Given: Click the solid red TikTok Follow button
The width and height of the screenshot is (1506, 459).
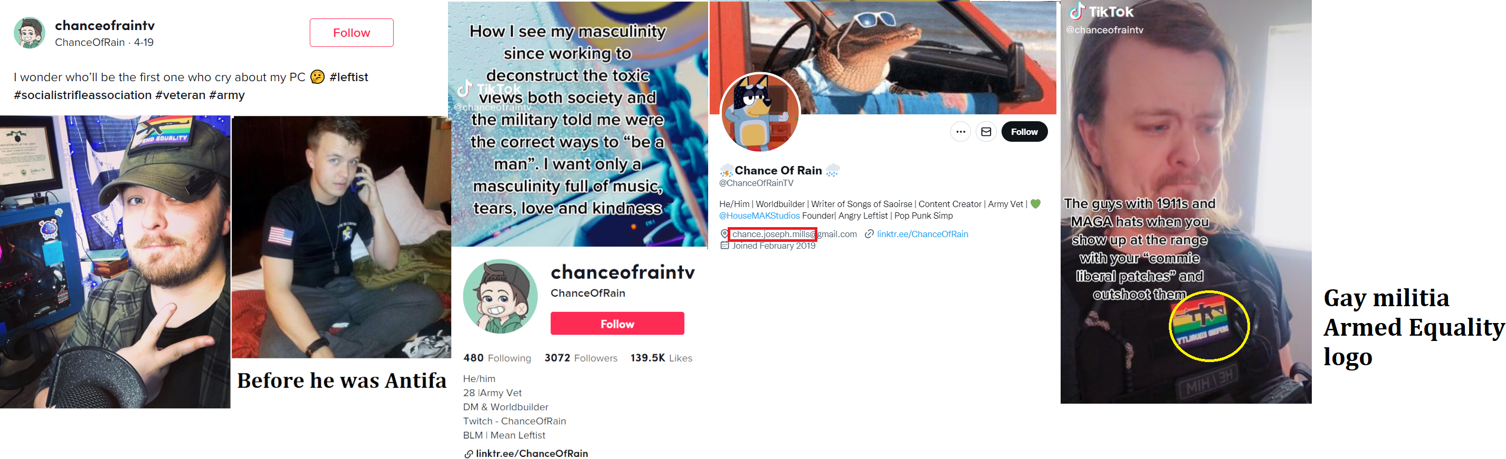Looking at the screenshot, I should (x=617, y=324).
